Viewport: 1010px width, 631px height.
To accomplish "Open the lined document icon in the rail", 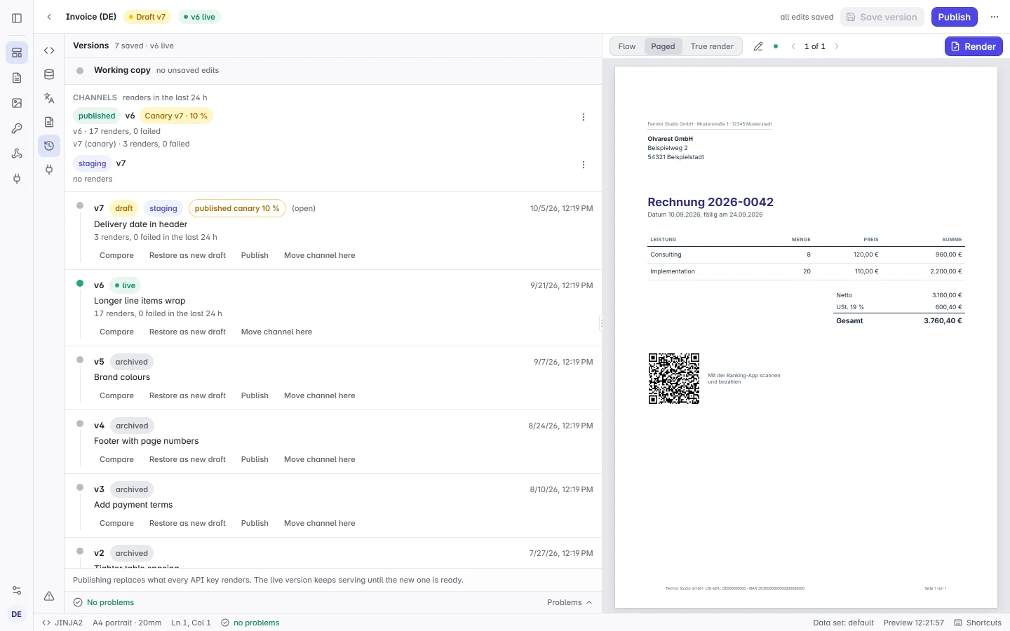I will tap(17, 78).
